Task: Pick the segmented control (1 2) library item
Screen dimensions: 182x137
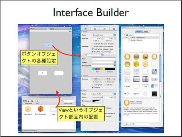Action: tap(154, 79)
